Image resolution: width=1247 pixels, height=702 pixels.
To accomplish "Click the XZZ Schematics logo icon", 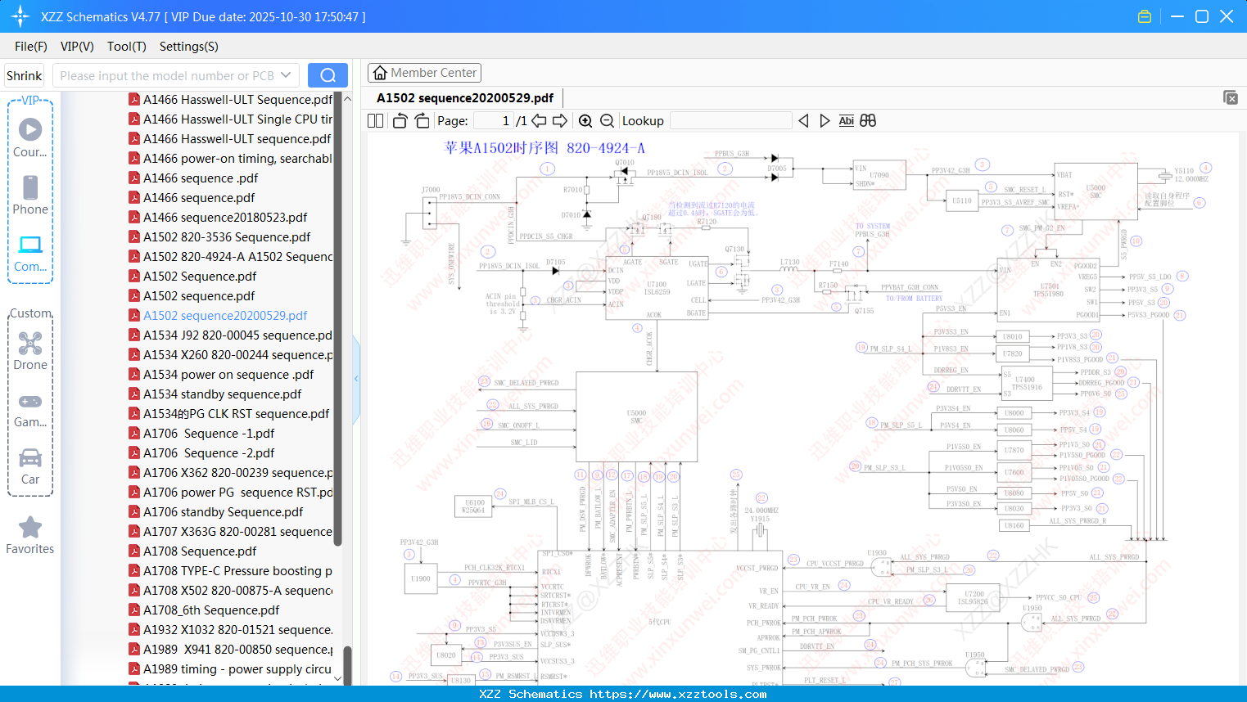I will click(20, 16).
